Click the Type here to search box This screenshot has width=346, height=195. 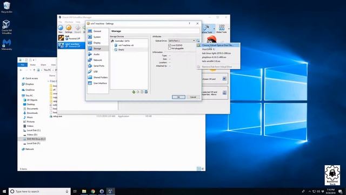click(x=39, y=191)
